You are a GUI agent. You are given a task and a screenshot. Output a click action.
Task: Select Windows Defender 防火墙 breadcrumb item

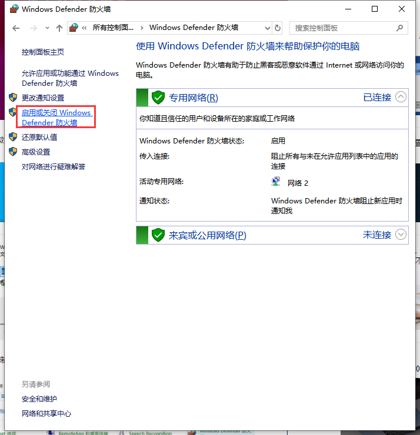pos(194,28)
